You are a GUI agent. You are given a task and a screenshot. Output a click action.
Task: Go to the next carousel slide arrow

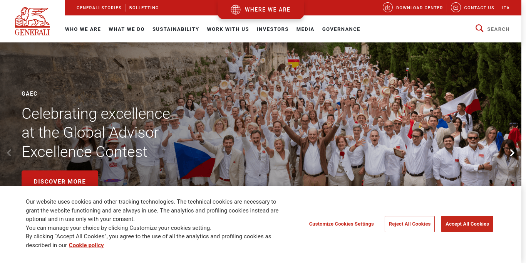coord(512,153)
